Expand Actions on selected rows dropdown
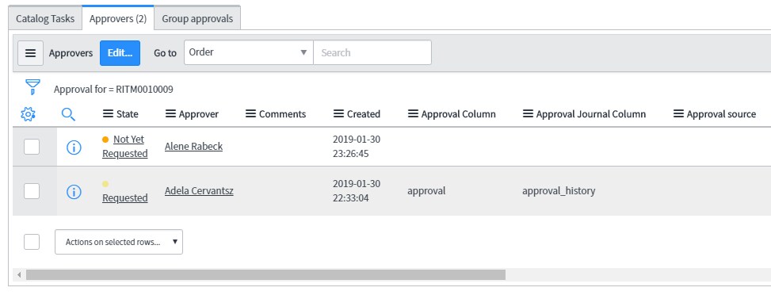 click(x=119, y=242)
